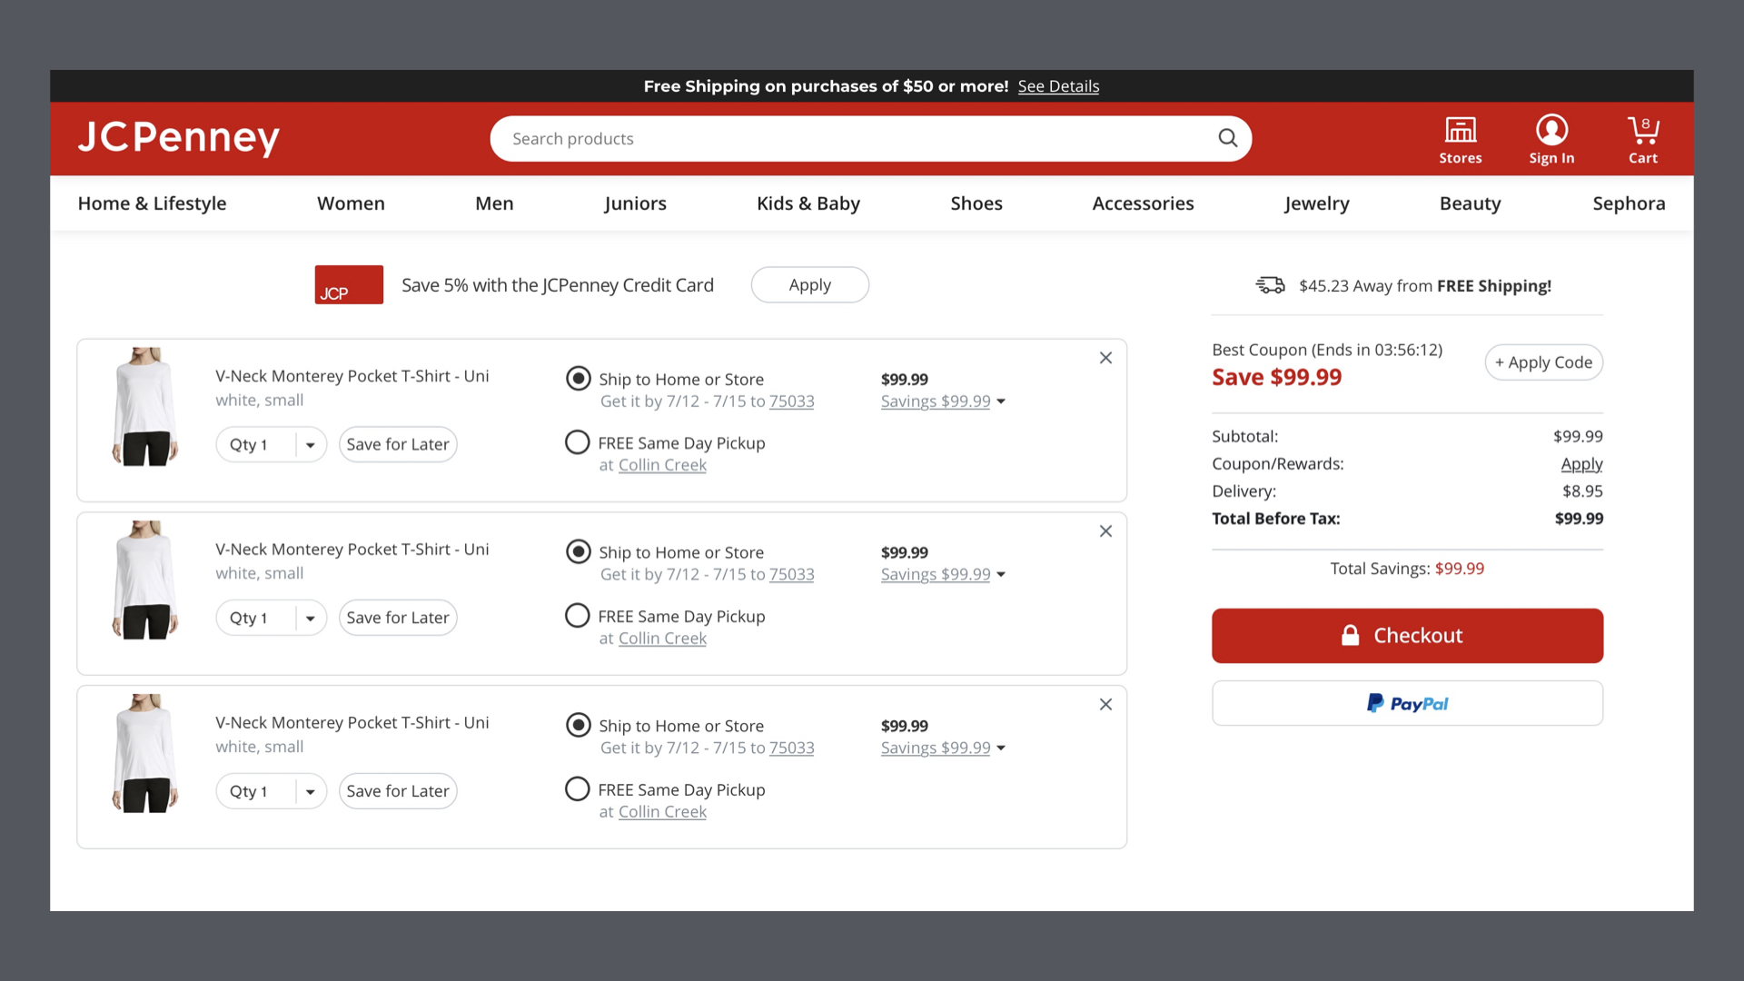Open the Stores locator icon
1744x981 pixels.
pyautogui.click(x=1461, y=140)
